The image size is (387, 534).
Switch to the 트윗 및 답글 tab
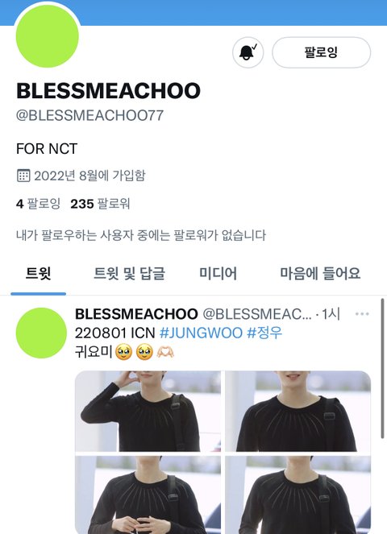(x=129, y=274)
